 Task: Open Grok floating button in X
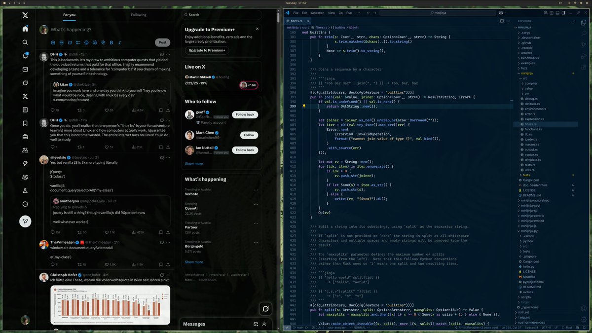[x=266, y=309]
